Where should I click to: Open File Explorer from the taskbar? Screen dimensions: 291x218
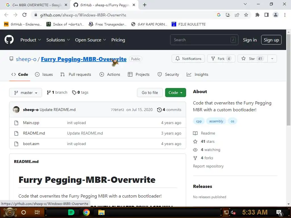click(101, 212)
